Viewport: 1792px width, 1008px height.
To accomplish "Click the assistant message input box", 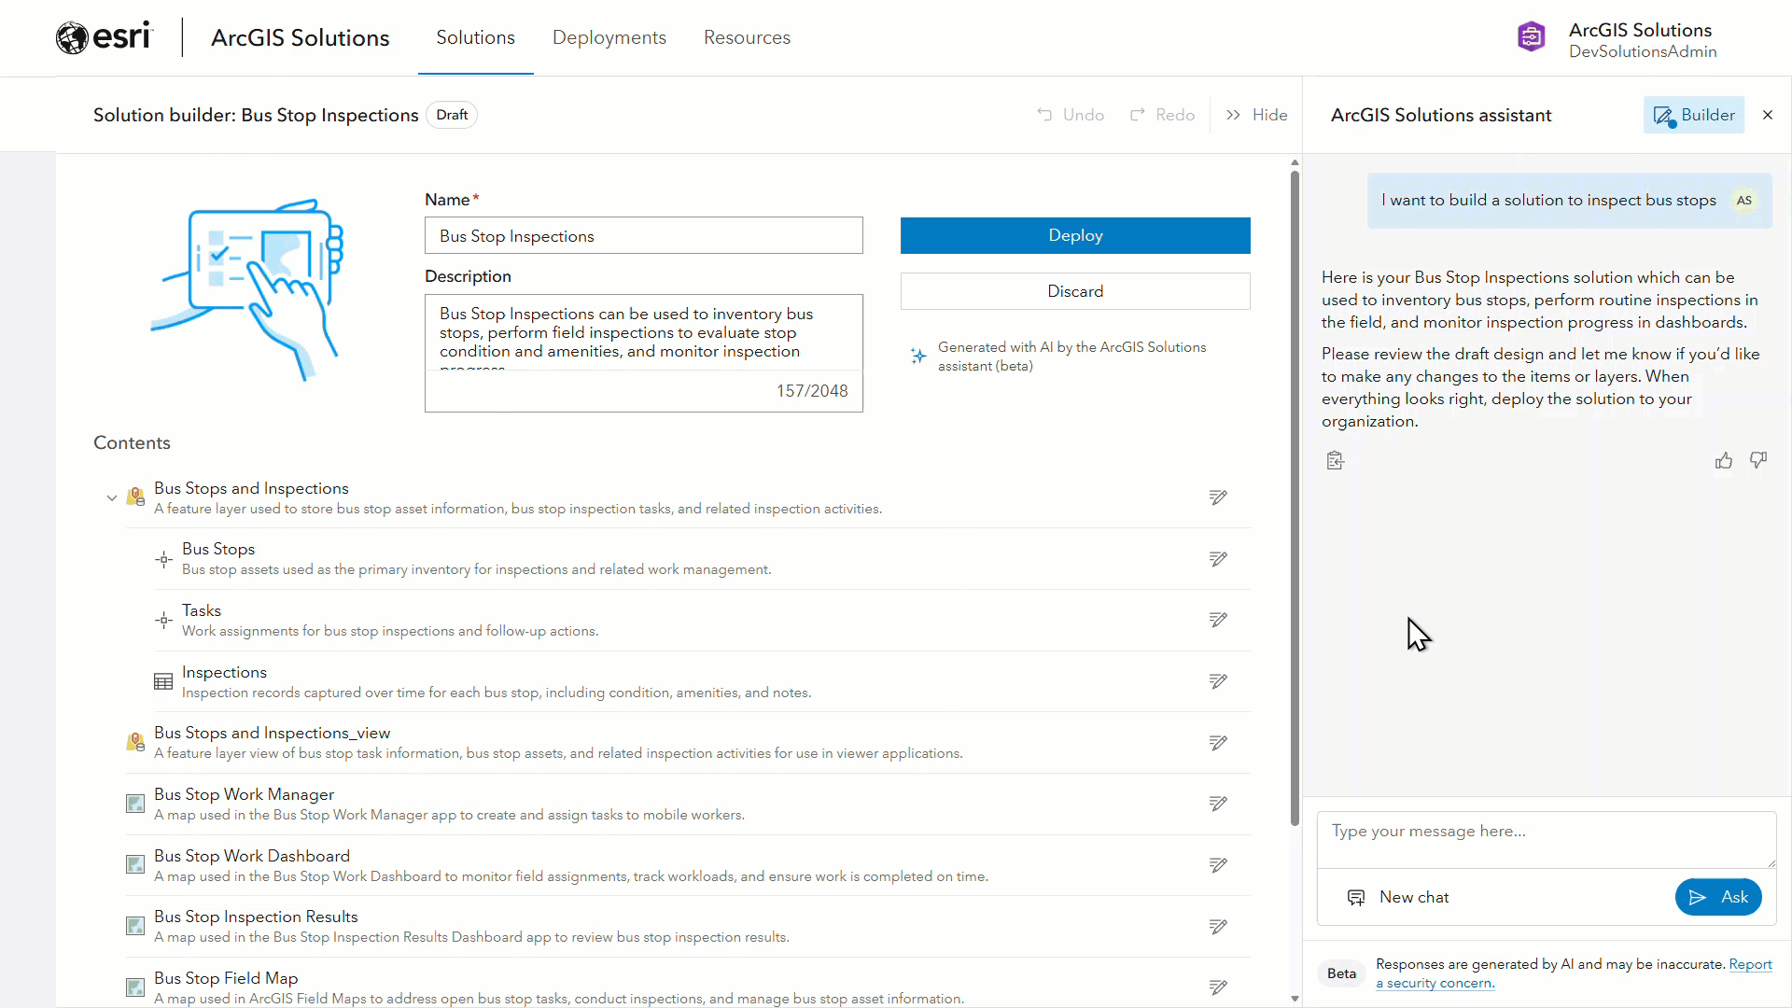I will point(1547,839).
